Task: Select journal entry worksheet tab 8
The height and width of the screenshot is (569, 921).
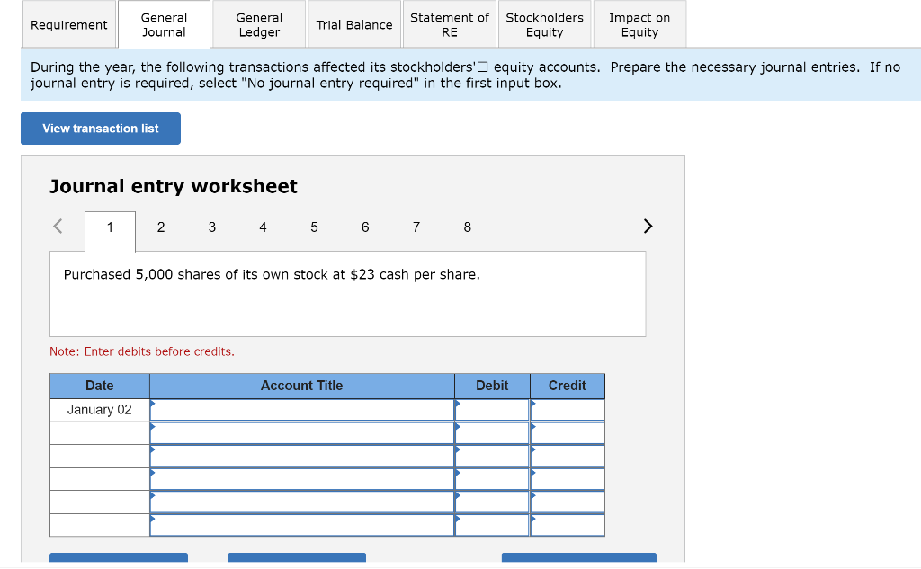Action: coord(468,227)
